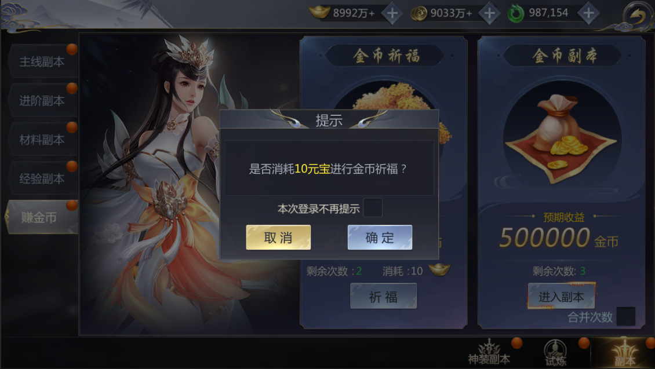Click the 取消 button in the dialog
This screenshot has width=655, height=369.
(x=278, y=238)
